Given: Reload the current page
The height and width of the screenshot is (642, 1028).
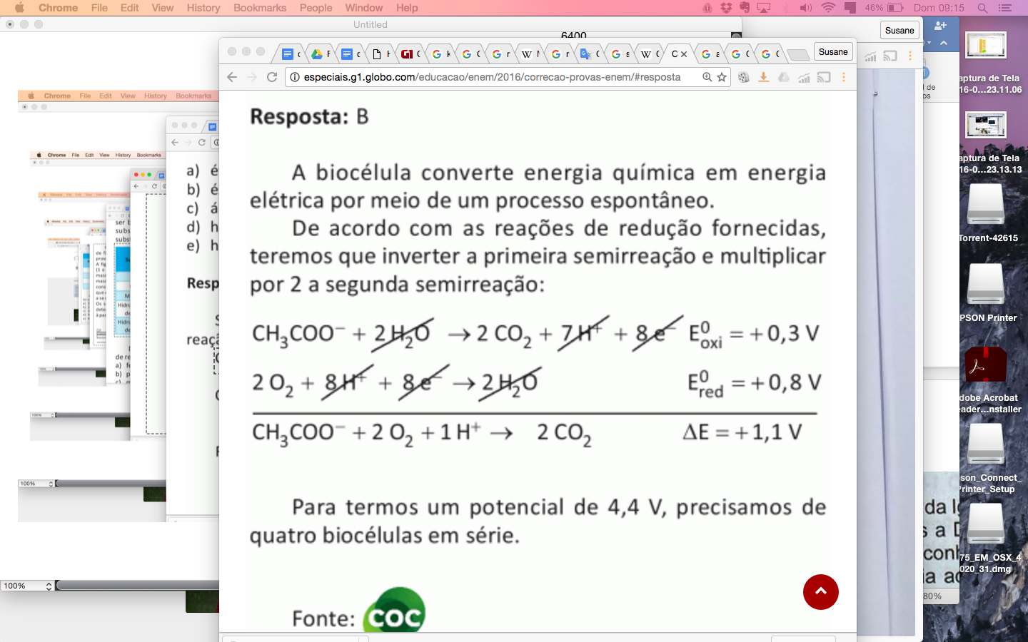Looking at the screenshot, I should pos(272,77).
